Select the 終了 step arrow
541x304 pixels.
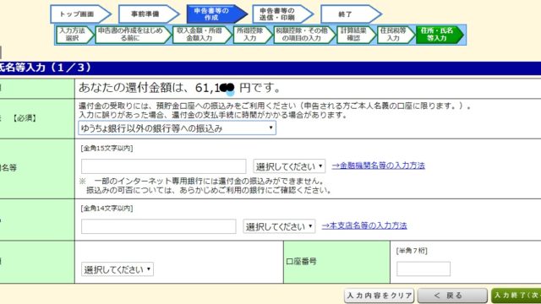(x=351, y=14)
